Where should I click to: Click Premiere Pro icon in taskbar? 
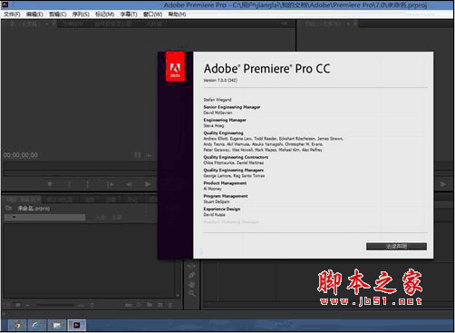(77, 326)
